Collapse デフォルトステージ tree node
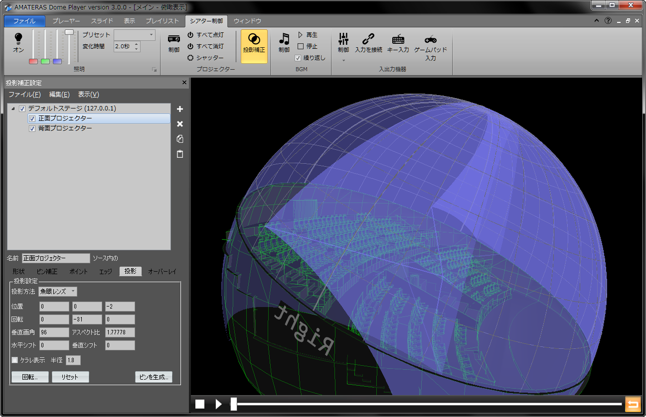Viewport: 646px width, 417px height. point(13,108)
